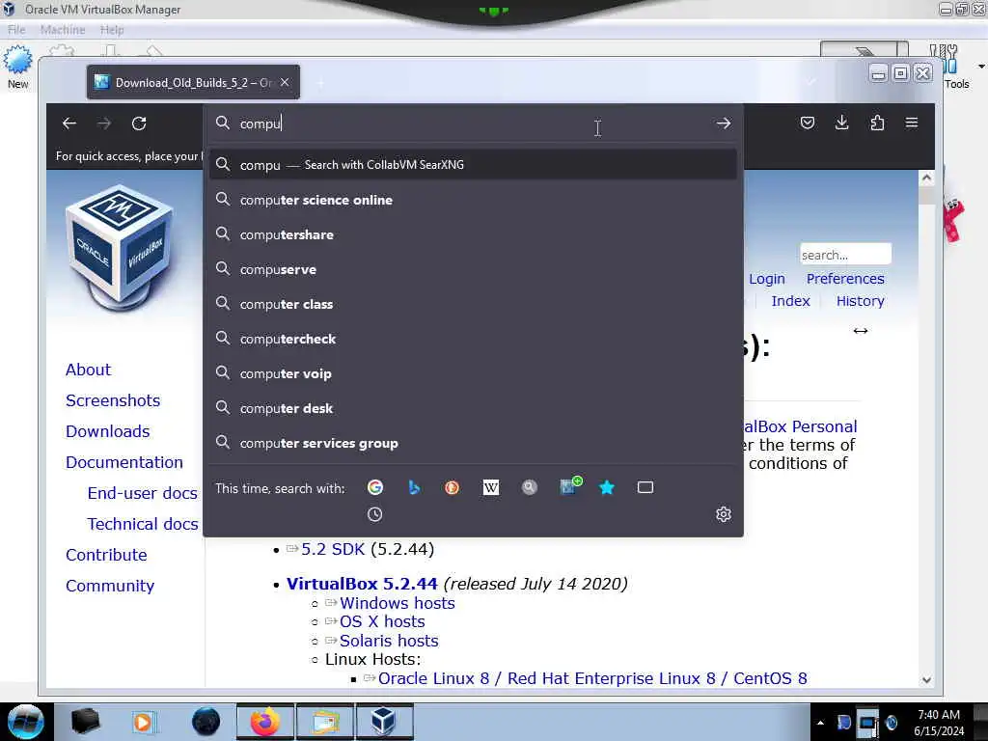Close the Download_Old_Builds_5_2 tab
Screen dimensions: 988x741
(285, 83)
